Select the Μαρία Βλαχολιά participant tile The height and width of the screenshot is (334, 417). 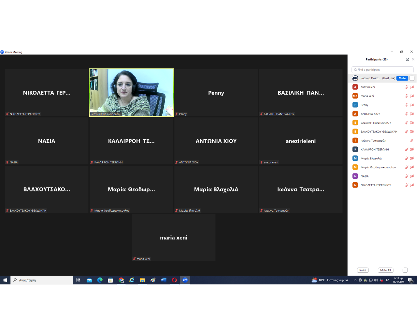(216, 189)
